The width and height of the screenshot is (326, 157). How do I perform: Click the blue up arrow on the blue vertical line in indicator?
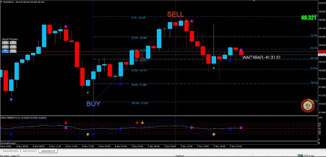click(93, 135)
